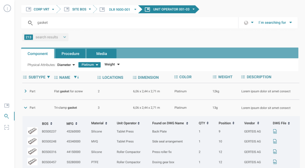Click the SUBTYPE column header
The image size is (305, 168).
(x=37, y=77)
